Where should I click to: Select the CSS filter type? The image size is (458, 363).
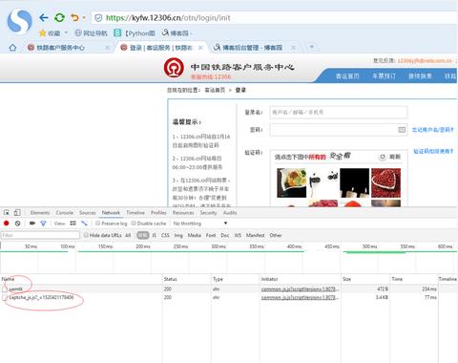tap(165, 235)
